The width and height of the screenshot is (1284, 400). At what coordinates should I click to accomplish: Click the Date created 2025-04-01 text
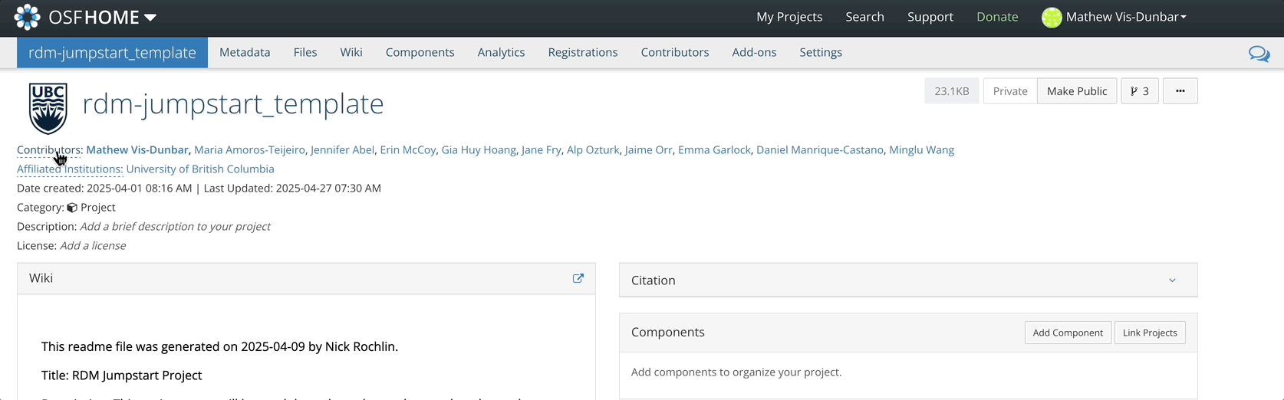[x=104, y=189]
